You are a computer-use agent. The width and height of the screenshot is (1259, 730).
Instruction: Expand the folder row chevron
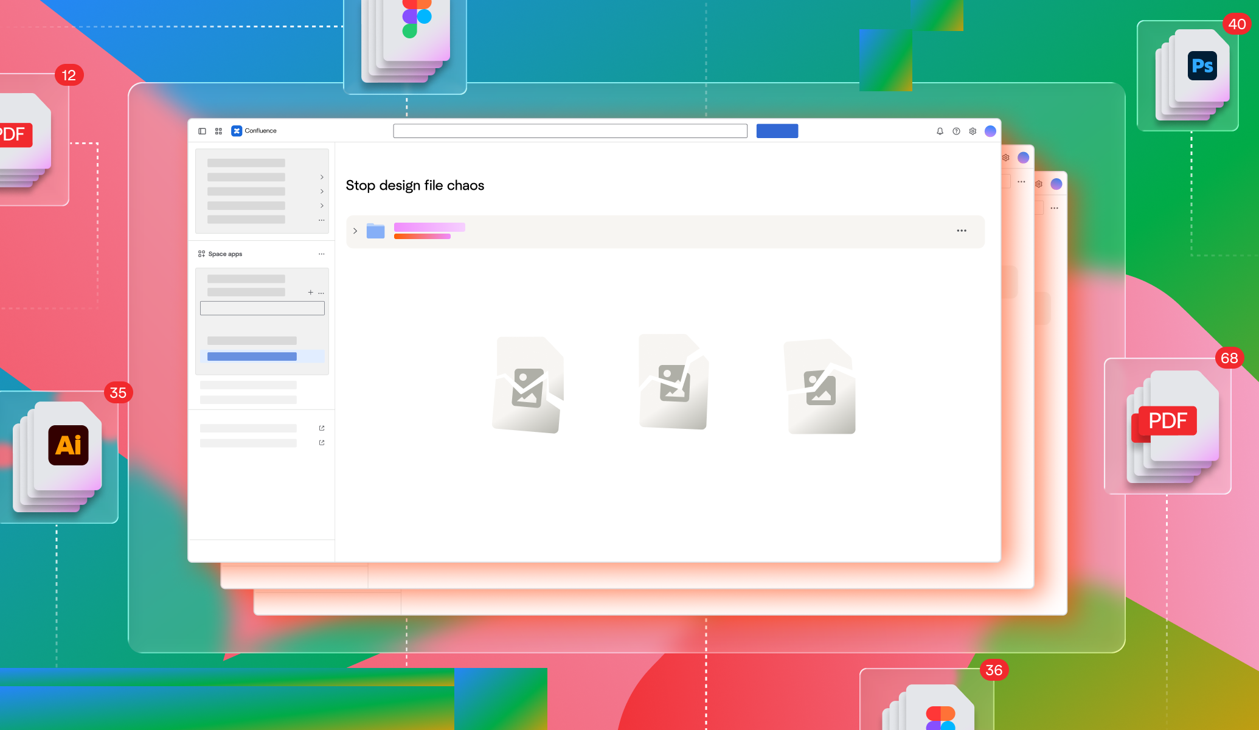pos(355,231)
